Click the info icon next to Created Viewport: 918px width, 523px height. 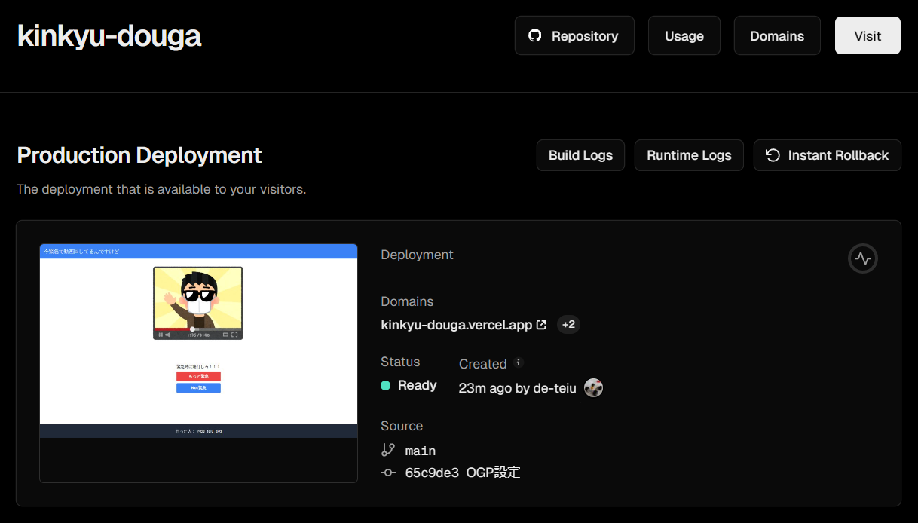(x=518, y=362)
